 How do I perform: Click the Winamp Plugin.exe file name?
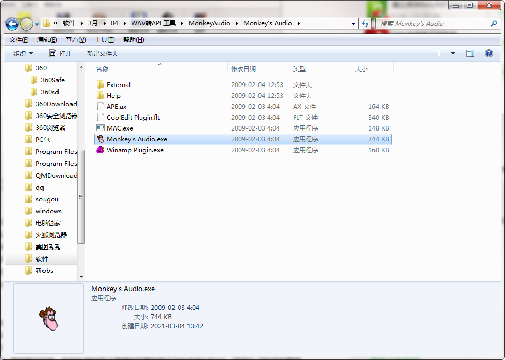(135, 150)
